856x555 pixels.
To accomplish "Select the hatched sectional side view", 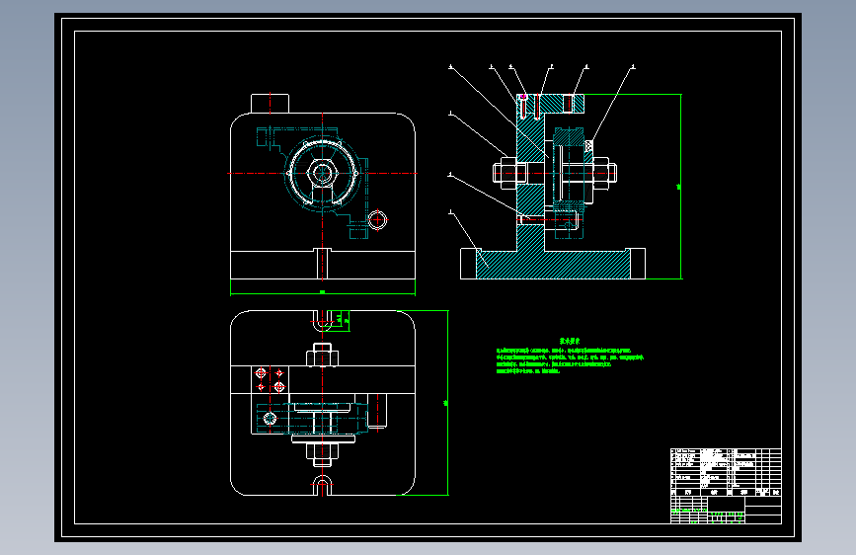I will click(x=553, y=187).
